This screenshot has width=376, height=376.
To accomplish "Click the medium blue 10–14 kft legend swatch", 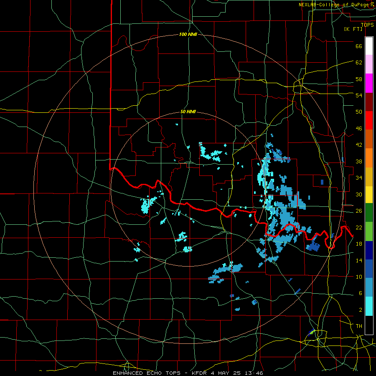I will click(x=369, y=269).
